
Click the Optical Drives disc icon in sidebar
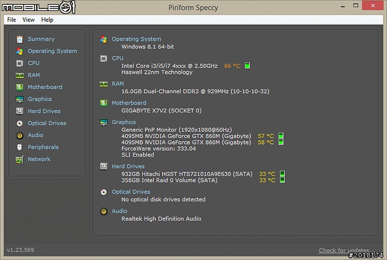coord(20,123)
